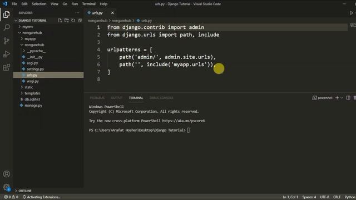356x200 pixels.
Task: Open the Run menu
Action: coord(75,4)
